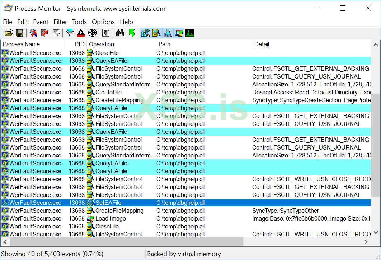Maximize the Process Monitor window
381x260 pixels.
343,8
